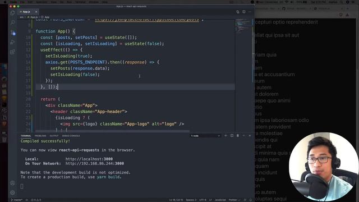Create a new terminal with plus icon

(x=225, y=136)
